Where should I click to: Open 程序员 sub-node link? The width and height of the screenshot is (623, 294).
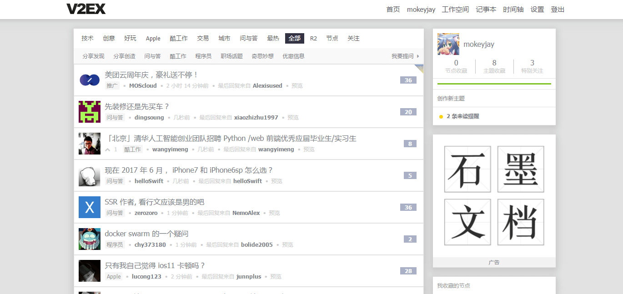(x=203, y=56)
